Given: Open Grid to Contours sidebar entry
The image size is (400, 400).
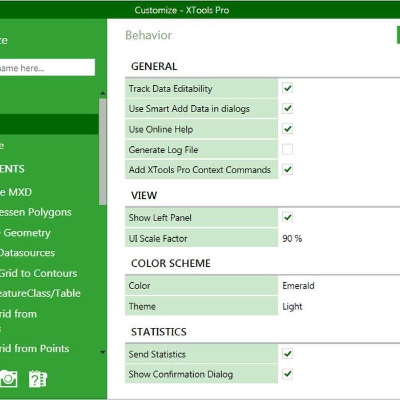Looking at the screenshot, I should 38,273.
